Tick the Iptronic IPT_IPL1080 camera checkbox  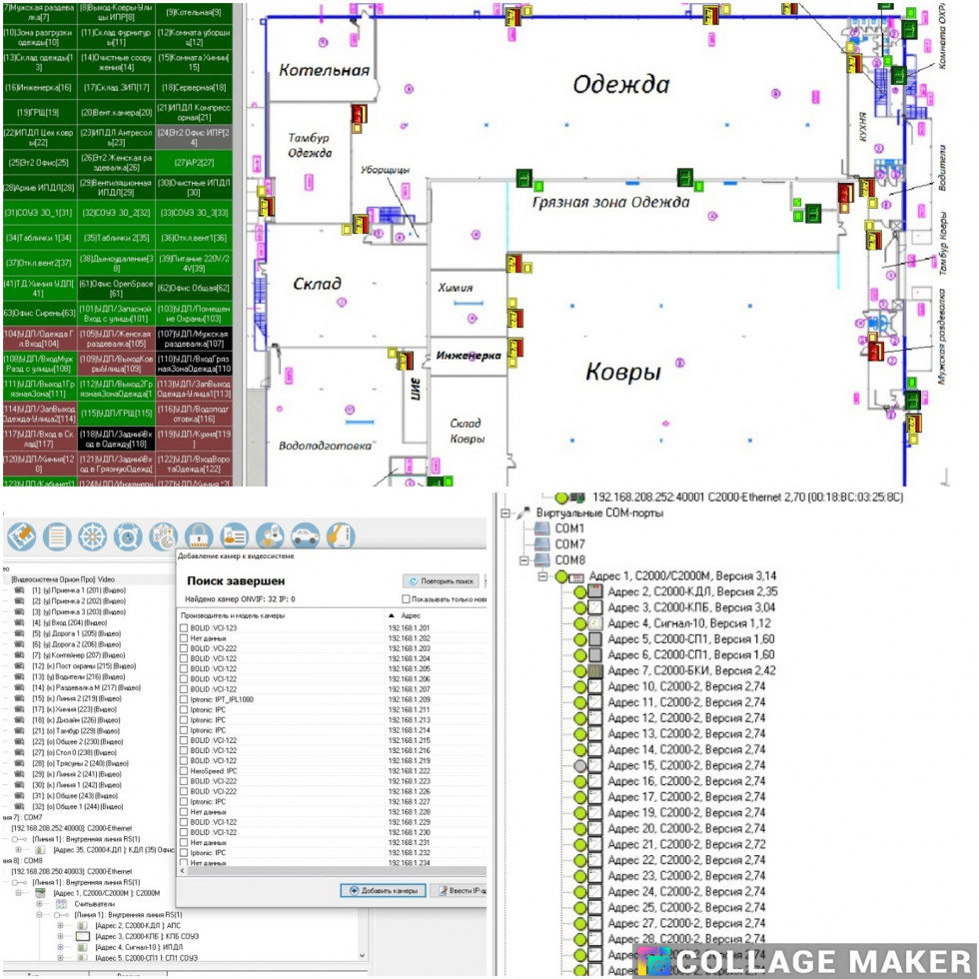(x=183, y=699)
